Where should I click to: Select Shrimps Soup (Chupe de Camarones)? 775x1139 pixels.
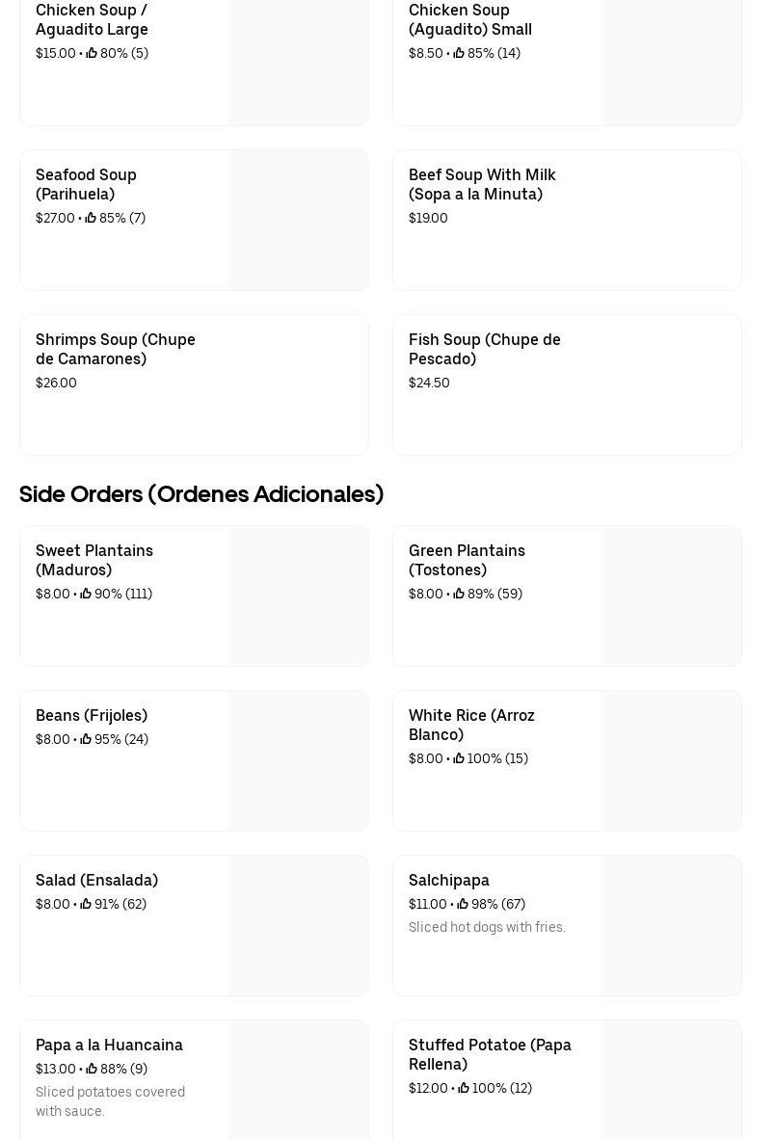click(116, 349)
